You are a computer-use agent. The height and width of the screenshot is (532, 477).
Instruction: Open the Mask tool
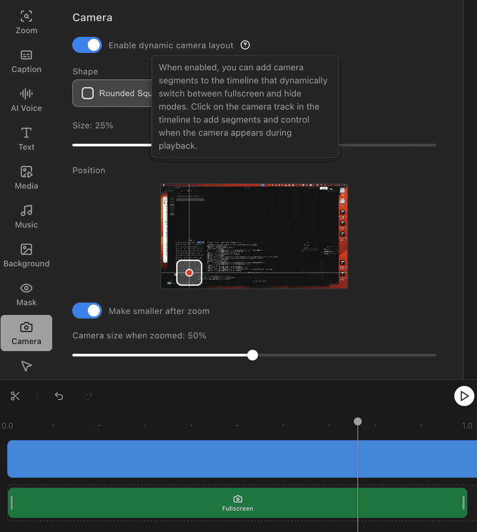pyautogui.click(x=26, y=295)
